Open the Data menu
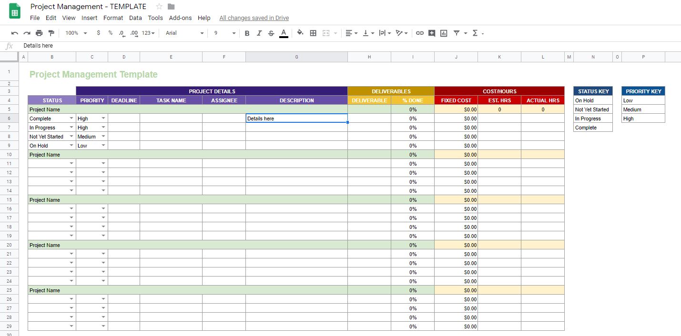 click(135, 18)
